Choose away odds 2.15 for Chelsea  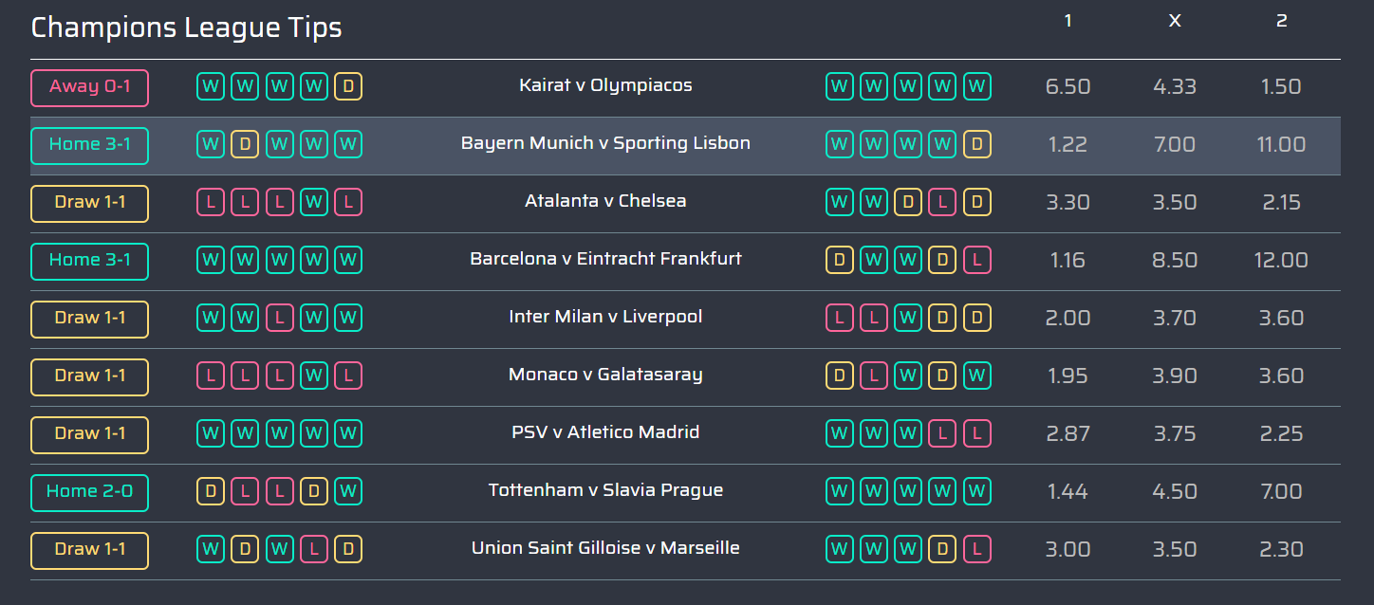pyautogui.click(x=1281, y=203)
